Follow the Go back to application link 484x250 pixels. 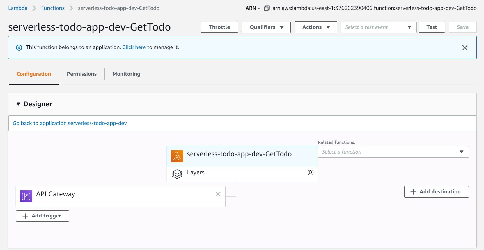(70, 123)
